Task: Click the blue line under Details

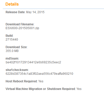Action: 53,9
